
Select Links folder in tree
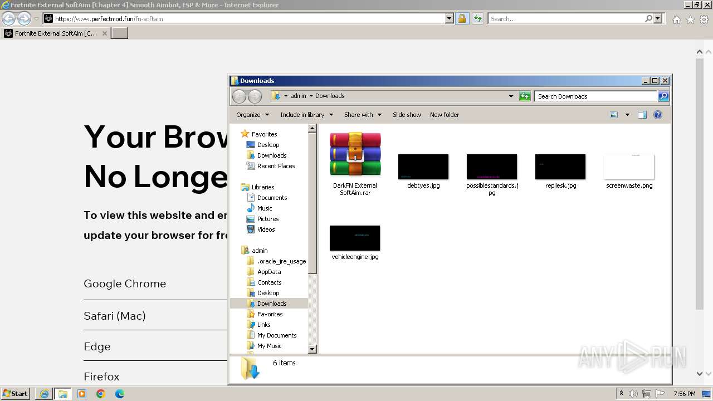point(263,325)
